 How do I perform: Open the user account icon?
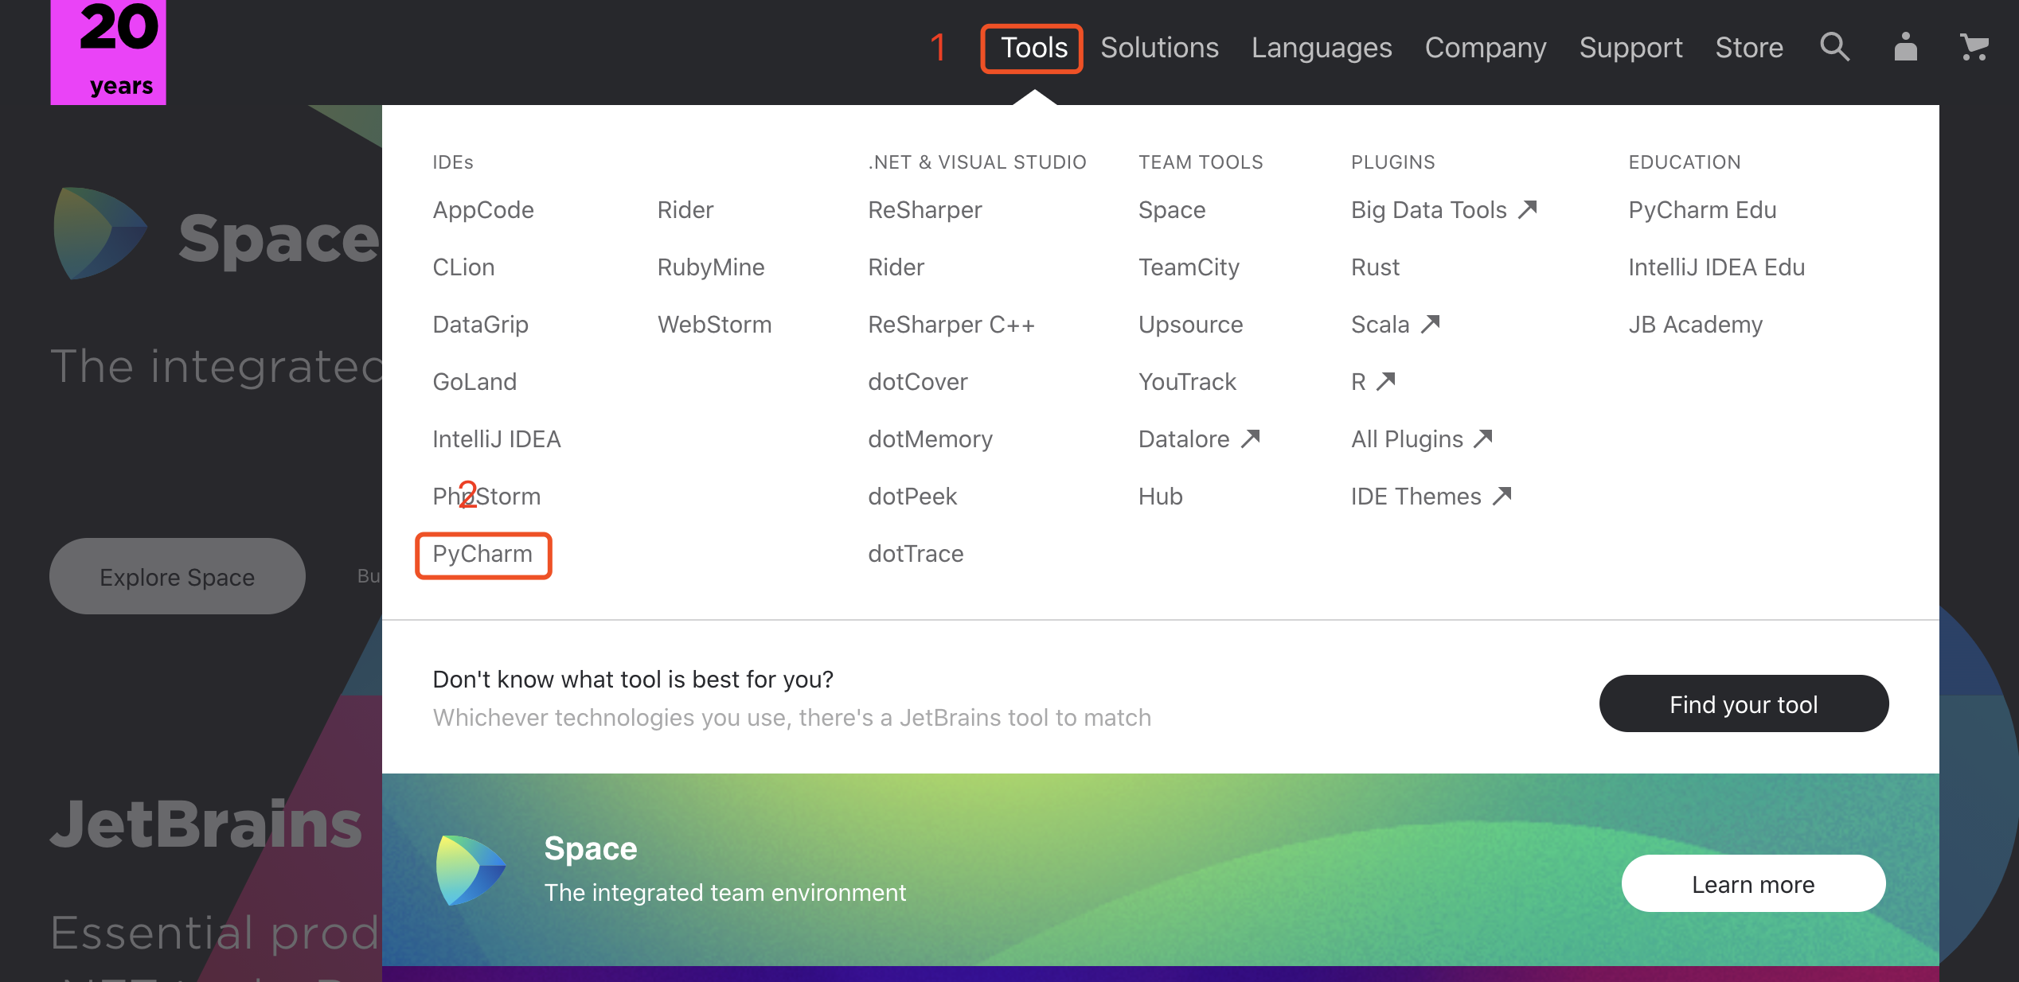click(x=1905, y=48)
